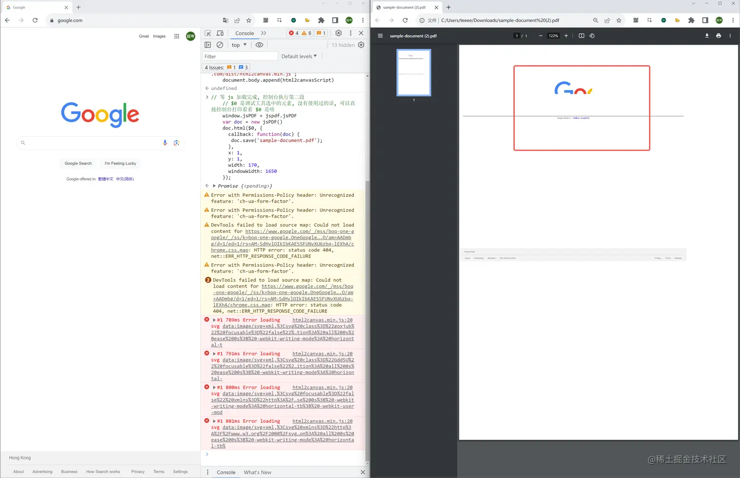
Task: Click voice search microphone icon
Action: coord(165,143)
